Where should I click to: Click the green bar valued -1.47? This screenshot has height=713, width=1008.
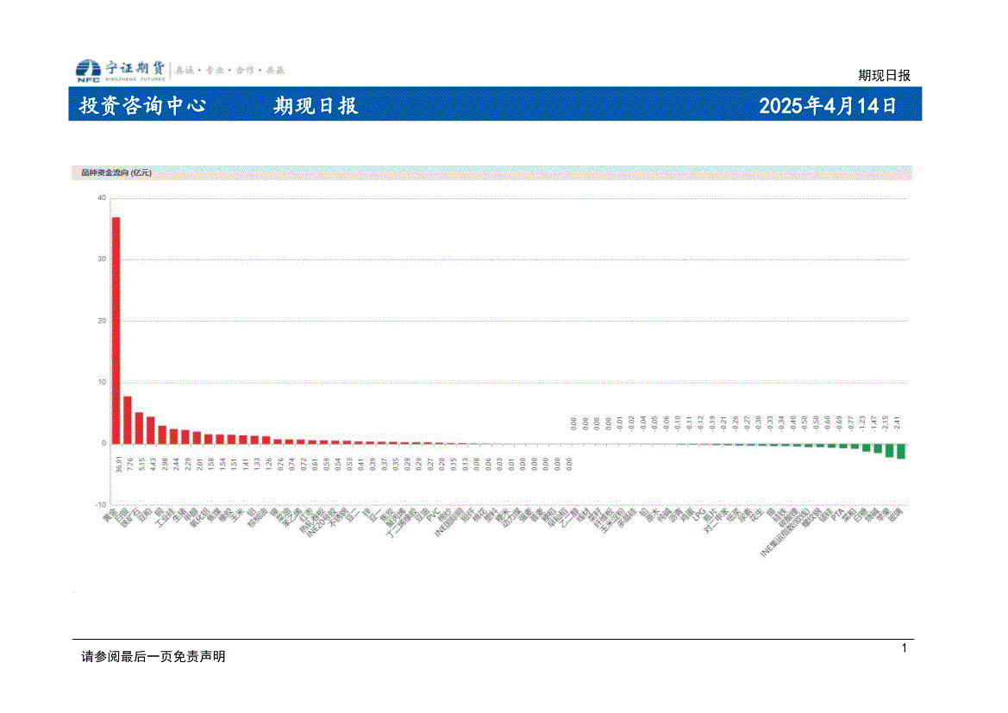pyautogui.click(x=878, y=448)
